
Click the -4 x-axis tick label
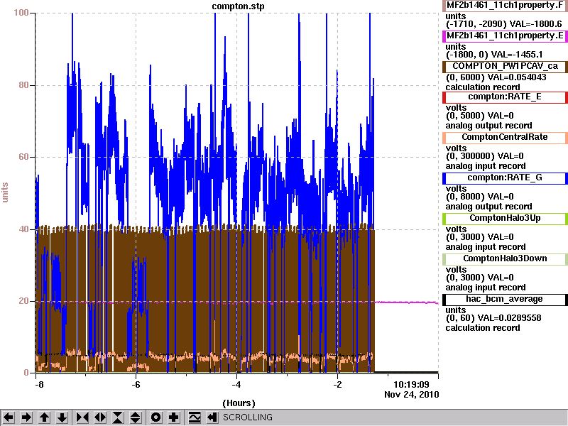[x=236, y=385]
